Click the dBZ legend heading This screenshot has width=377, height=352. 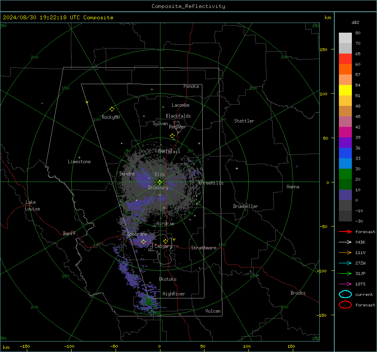[x=355, y=22]
